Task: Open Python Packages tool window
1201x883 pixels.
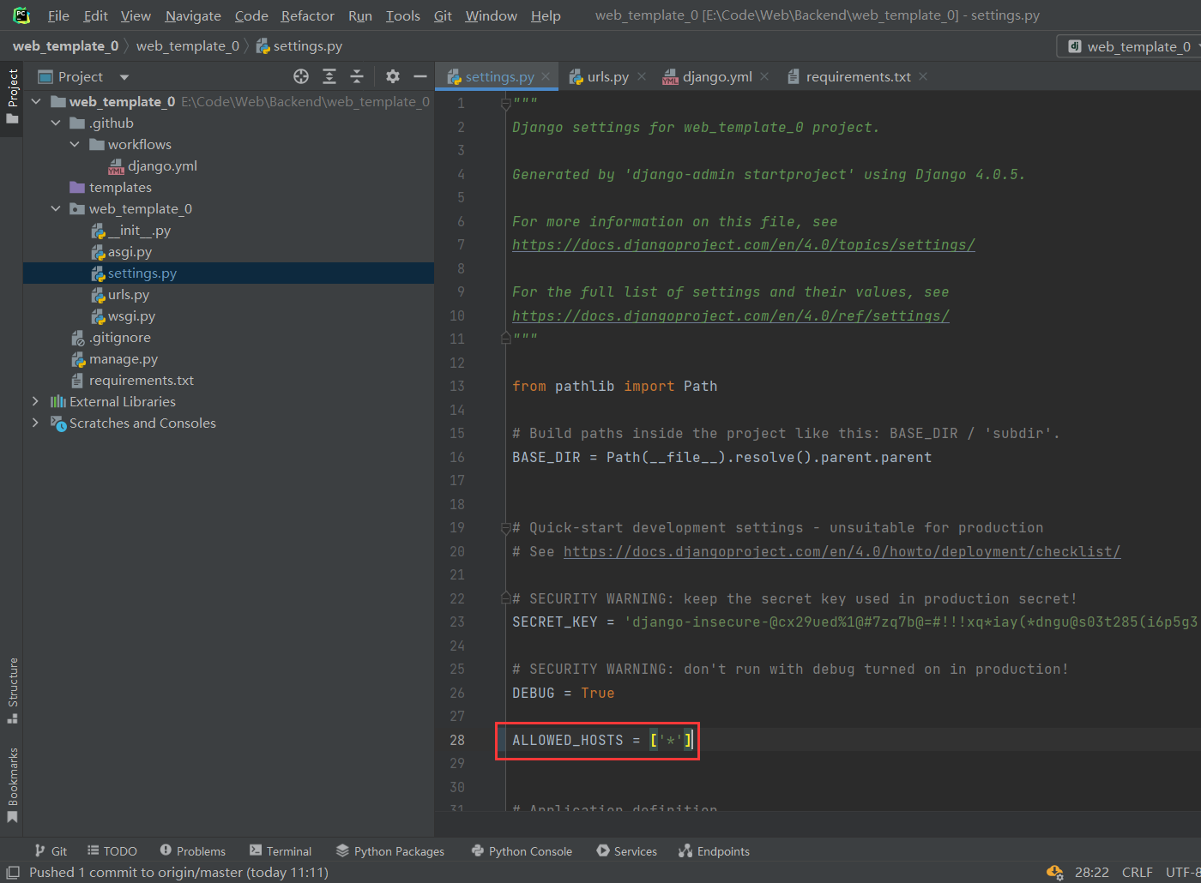Action: [x=390, y=851]
